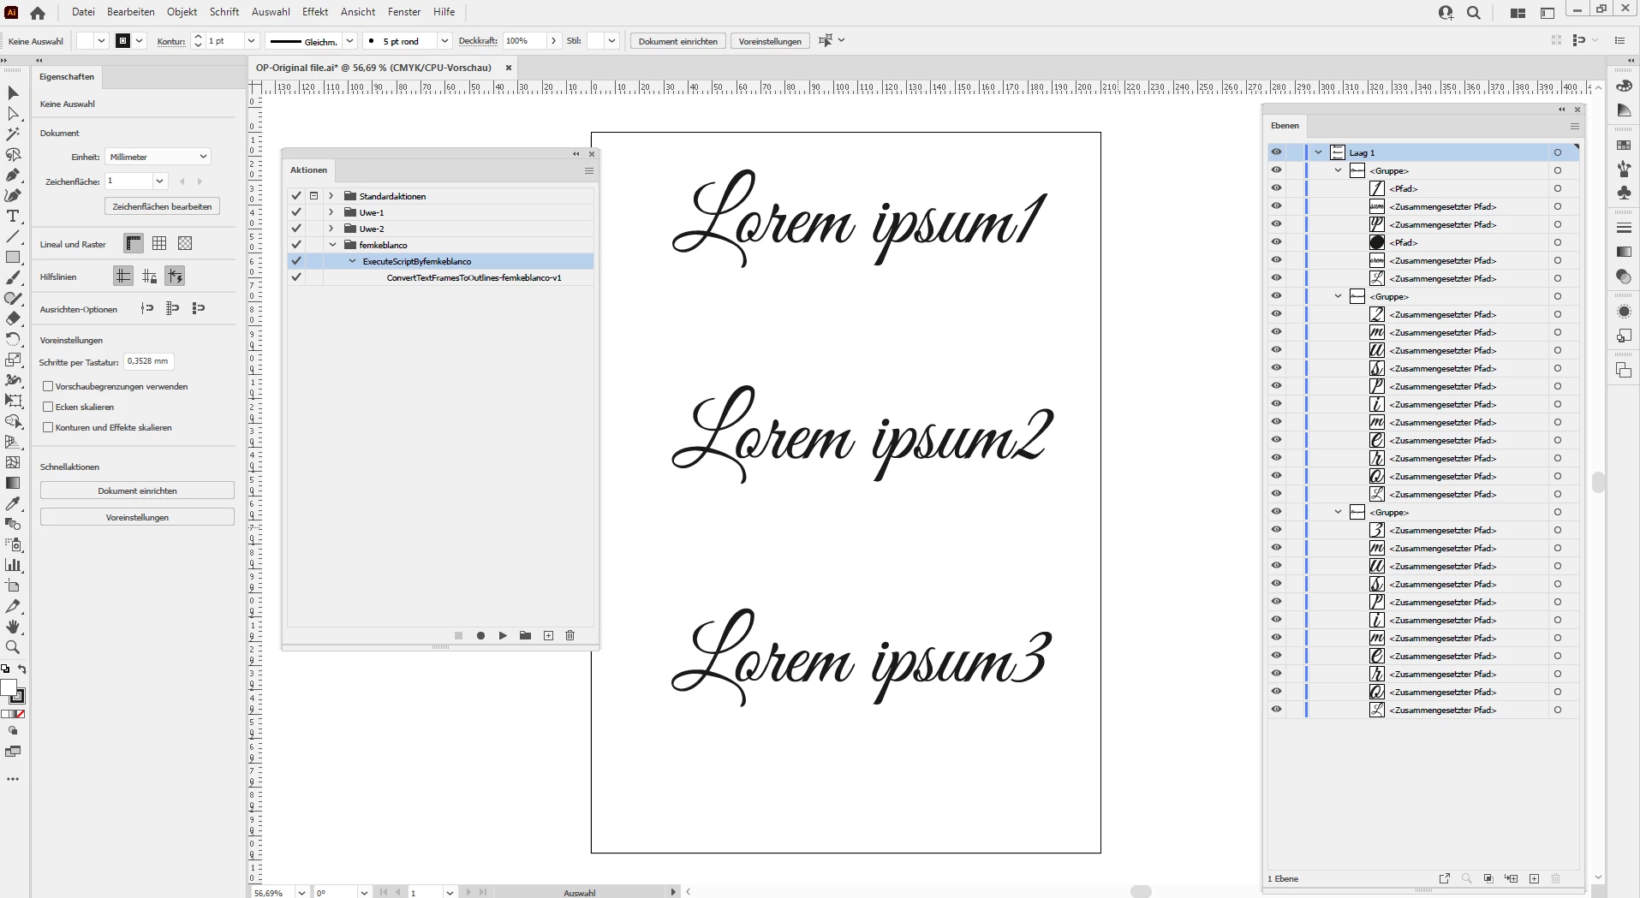
Task: Select the Column Graph tool
Action: (13, 565)
